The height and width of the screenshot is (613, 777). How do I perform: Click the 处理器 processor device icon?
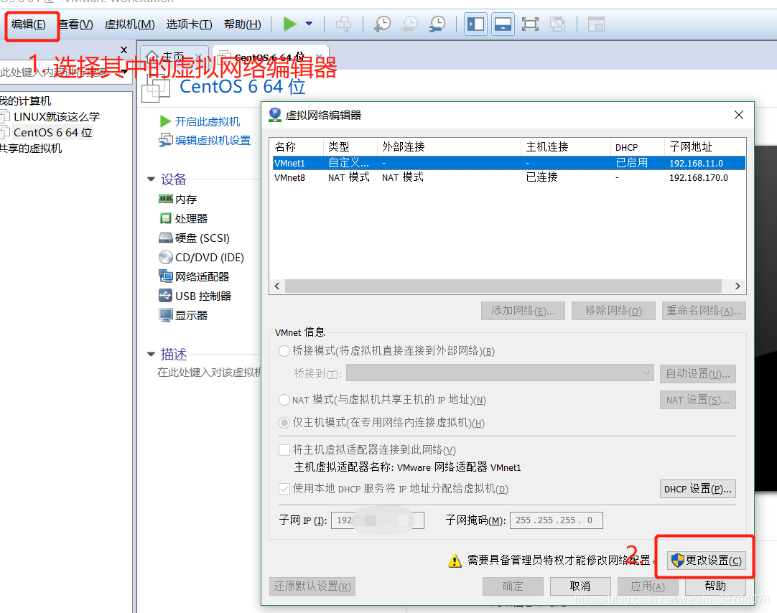[x=165, y=218]
